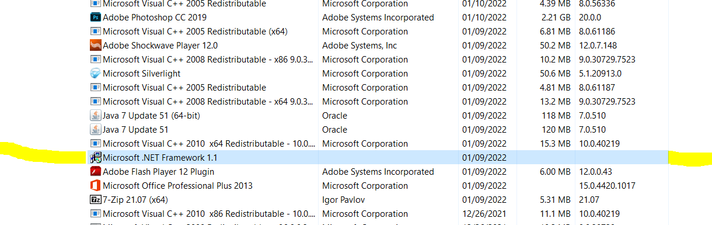Click the Adobe Flash Player 12 Plugin icon
Viewport: 712px width, 225px height.
[x=96, y=172]
